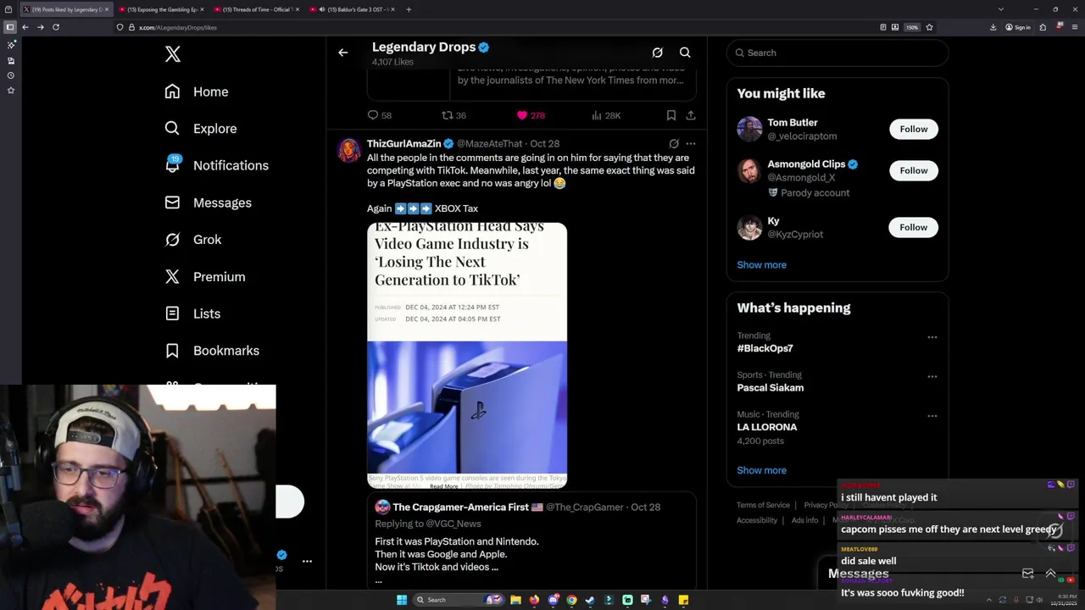The width and height of the screenshot is (1085, 610).
Task: Open the #BlackOps7 trend
Action: point(765,348)
